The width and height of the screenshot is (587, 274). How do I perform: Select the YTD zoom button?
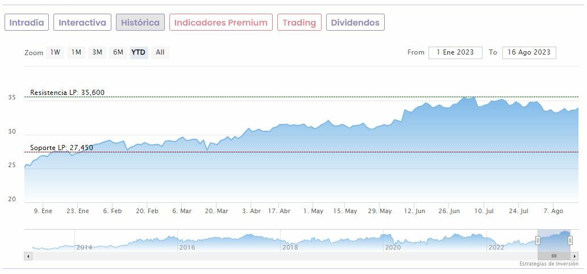[139, 52]
